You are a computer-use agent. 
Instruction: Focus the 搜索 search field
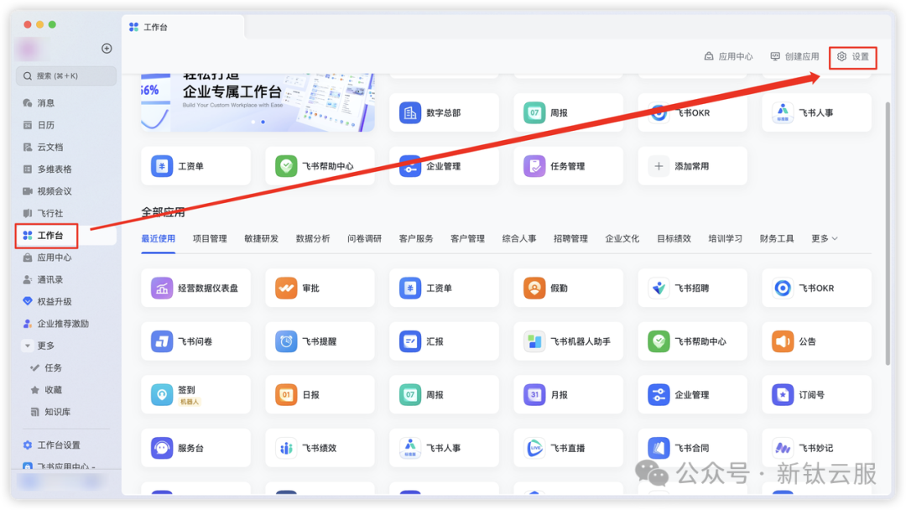pyautogui.click(x=66, y=75)
